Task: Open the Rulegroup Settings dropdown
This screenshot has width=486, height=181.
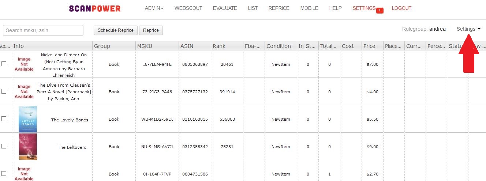Action: [468, 29]
